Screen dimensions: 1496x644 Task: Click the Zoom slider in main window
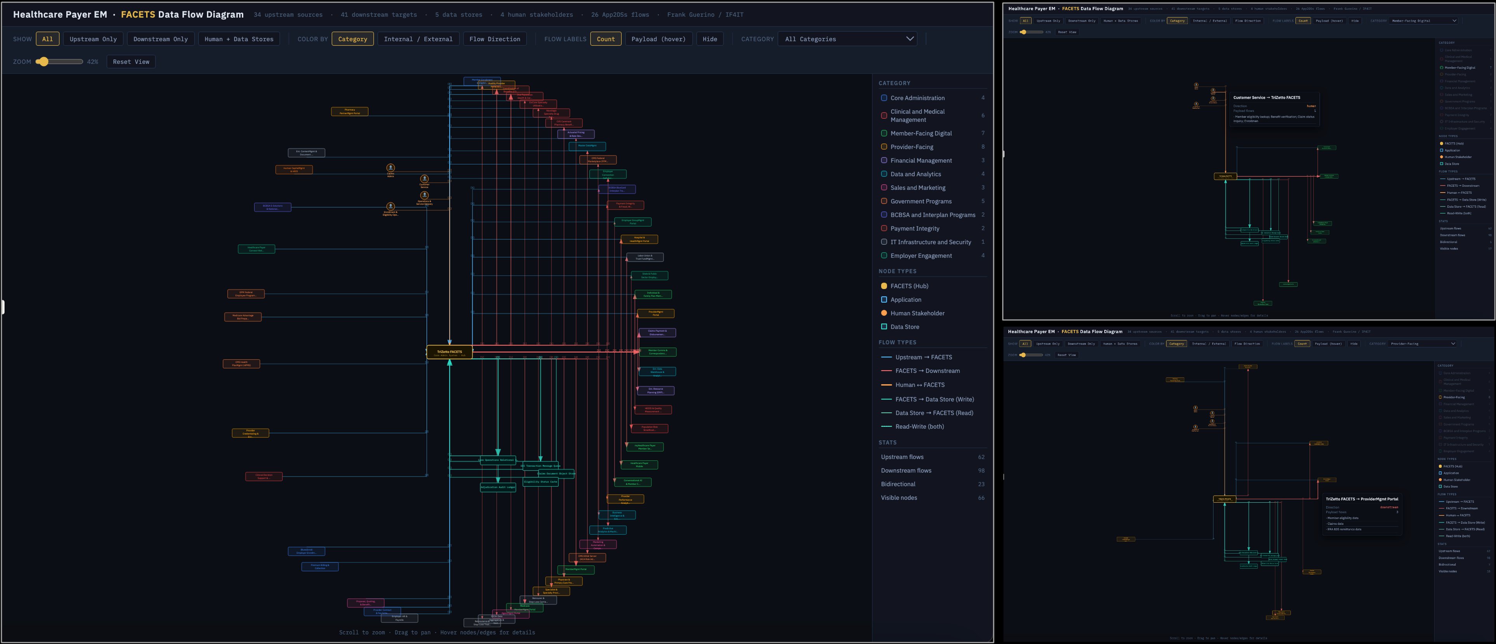tap(59, 61)
